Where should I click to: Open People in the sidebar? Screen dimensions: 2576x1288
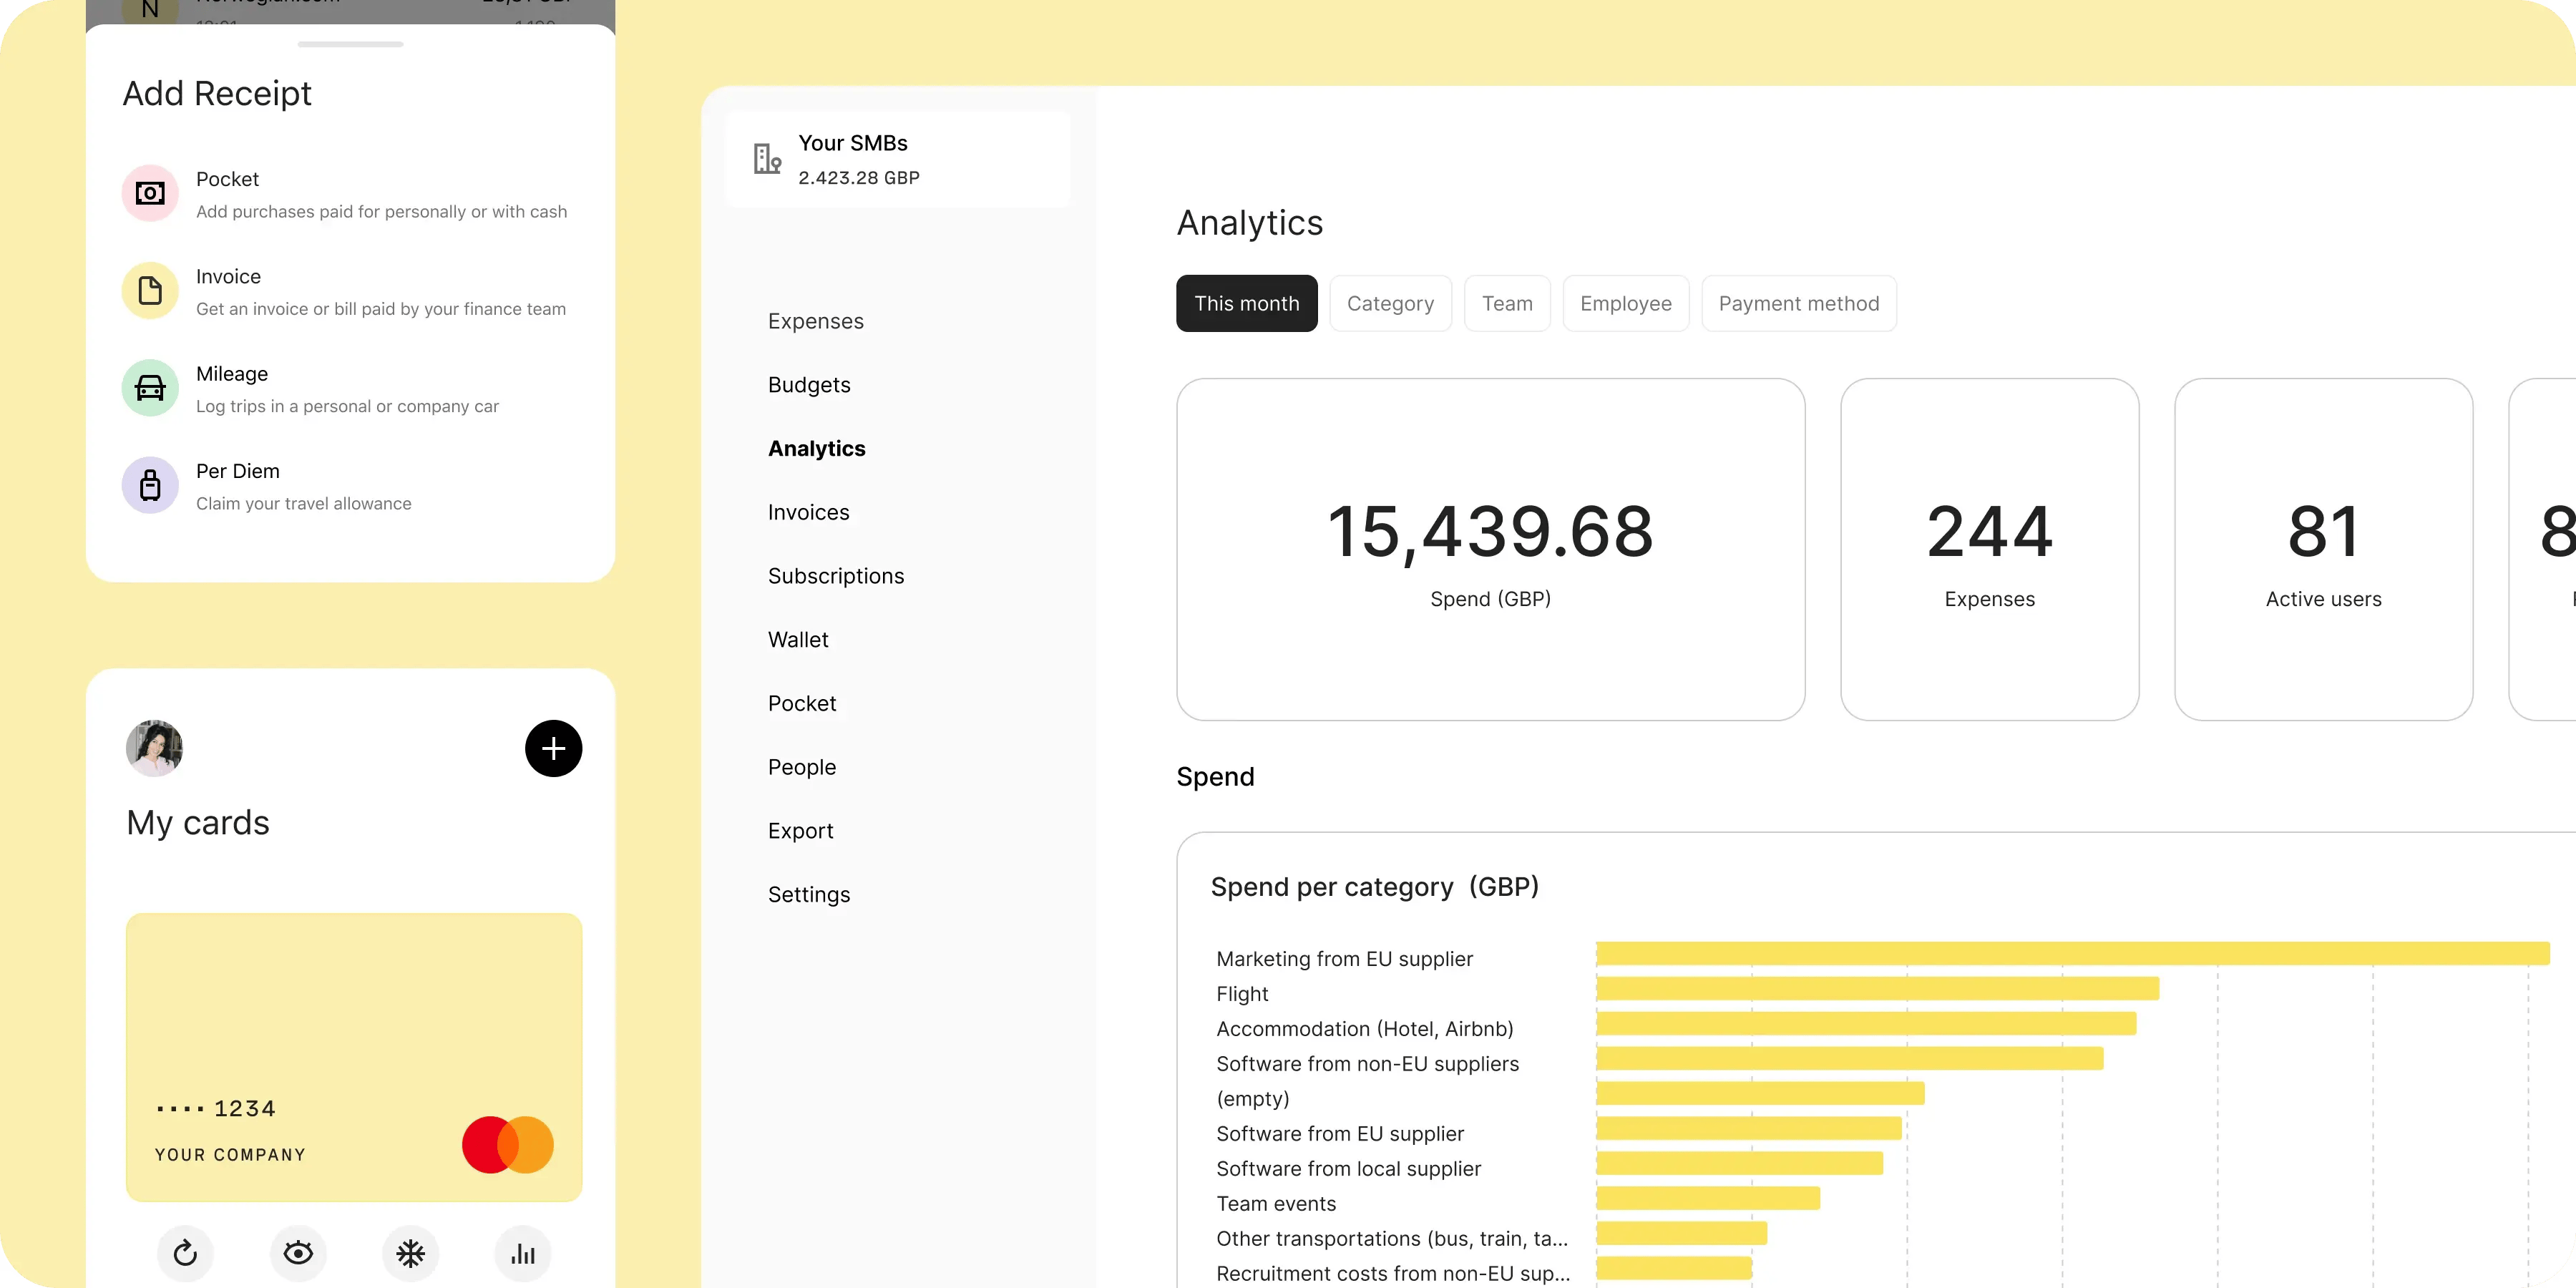point(802,767)
